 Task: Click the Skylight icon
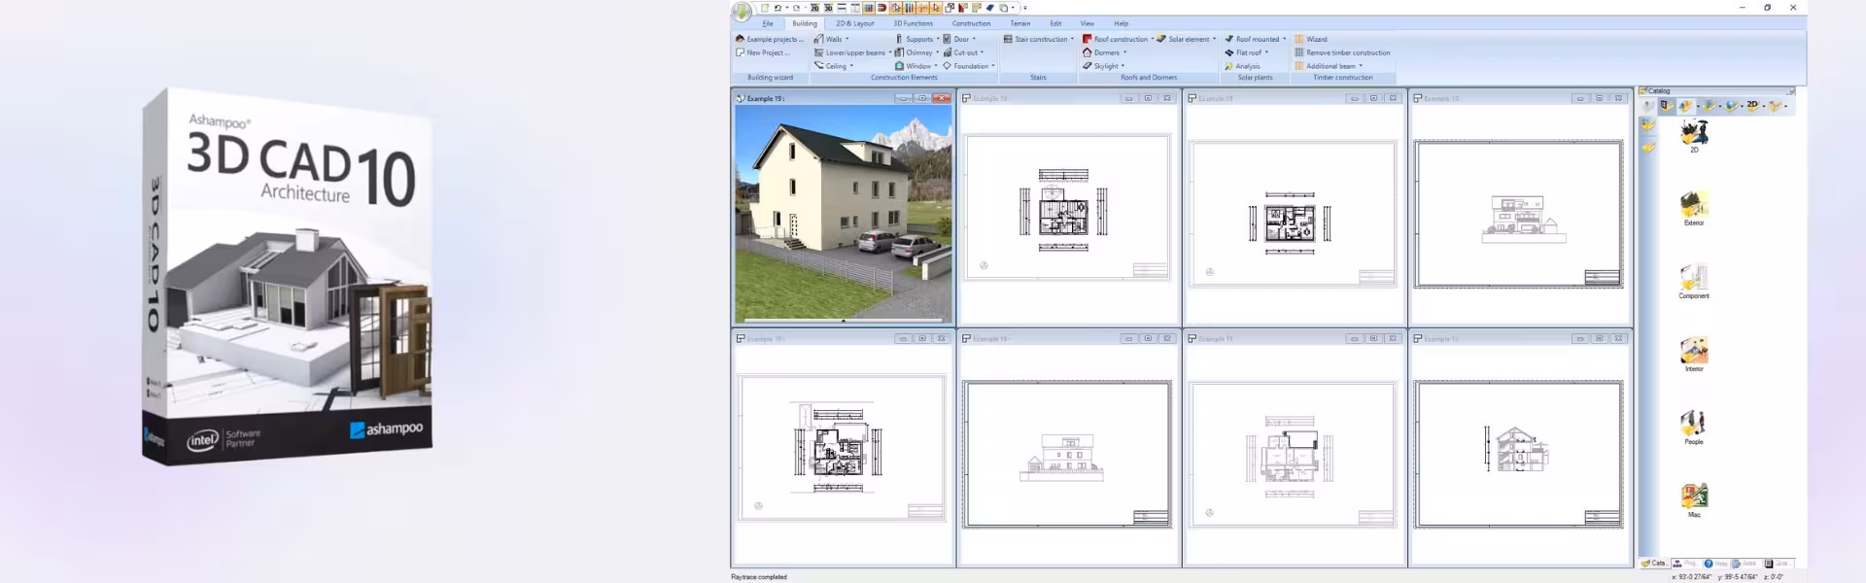(x=1088, y=66)
